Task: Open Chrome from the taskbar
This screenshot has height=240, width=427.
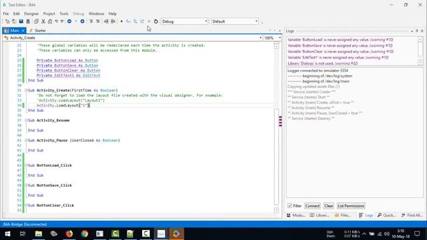Action: click(x=85, y=233)
